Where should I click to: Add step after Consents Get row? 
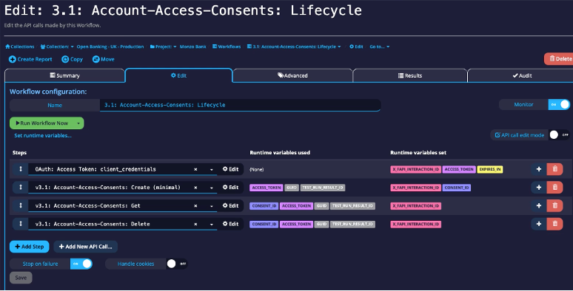point(539,205)
